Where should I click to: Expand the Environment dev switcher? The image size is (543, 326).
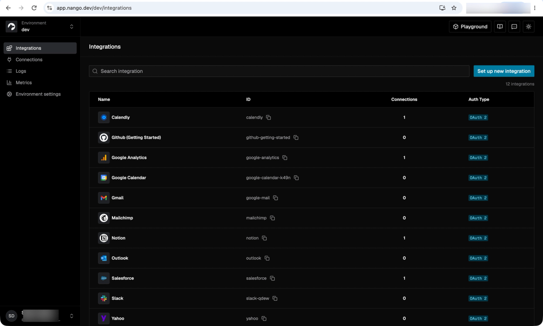pyautogui.click(x=72, y=26)
